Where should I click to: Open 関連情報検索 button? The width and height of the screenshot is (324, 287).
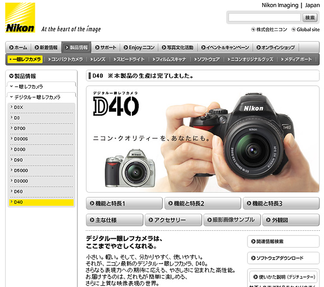[x=284, y=242]
